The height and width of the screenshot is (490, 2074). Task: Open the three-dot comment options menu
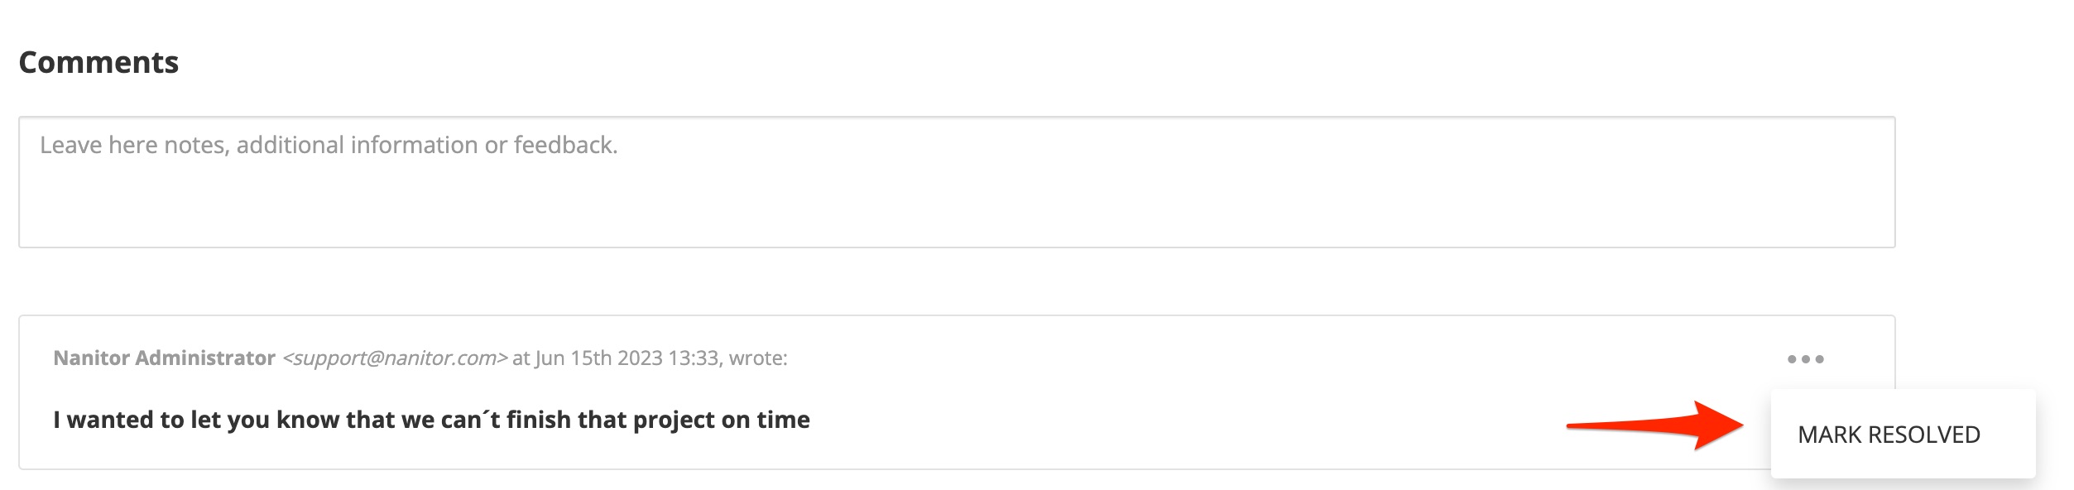1805,359
